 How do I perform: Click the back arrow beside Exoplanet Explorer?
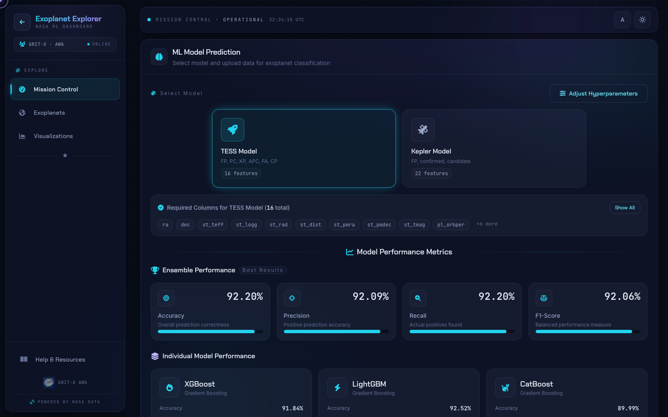pos(22,22)
